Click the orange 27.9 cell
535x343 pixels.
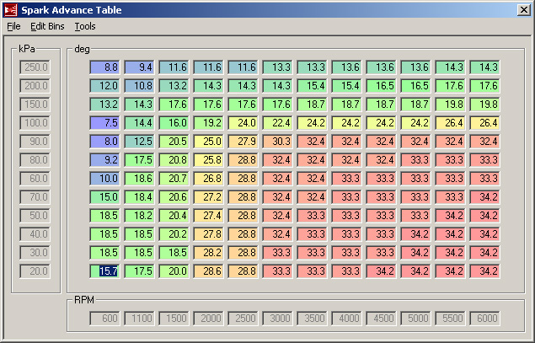(x=245, y=142)
